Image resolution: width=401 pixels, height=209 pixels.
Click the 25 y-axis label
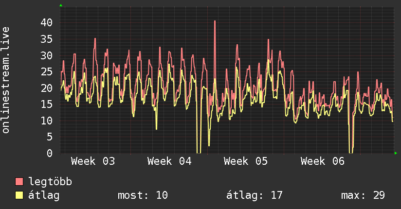pyautogui.click(x=47, y=71)
